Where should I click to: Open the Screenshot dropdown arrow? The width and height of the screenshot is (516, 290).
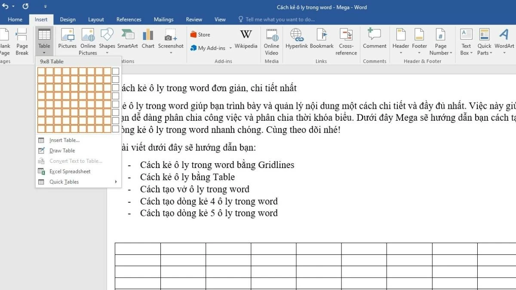(171, 52)
